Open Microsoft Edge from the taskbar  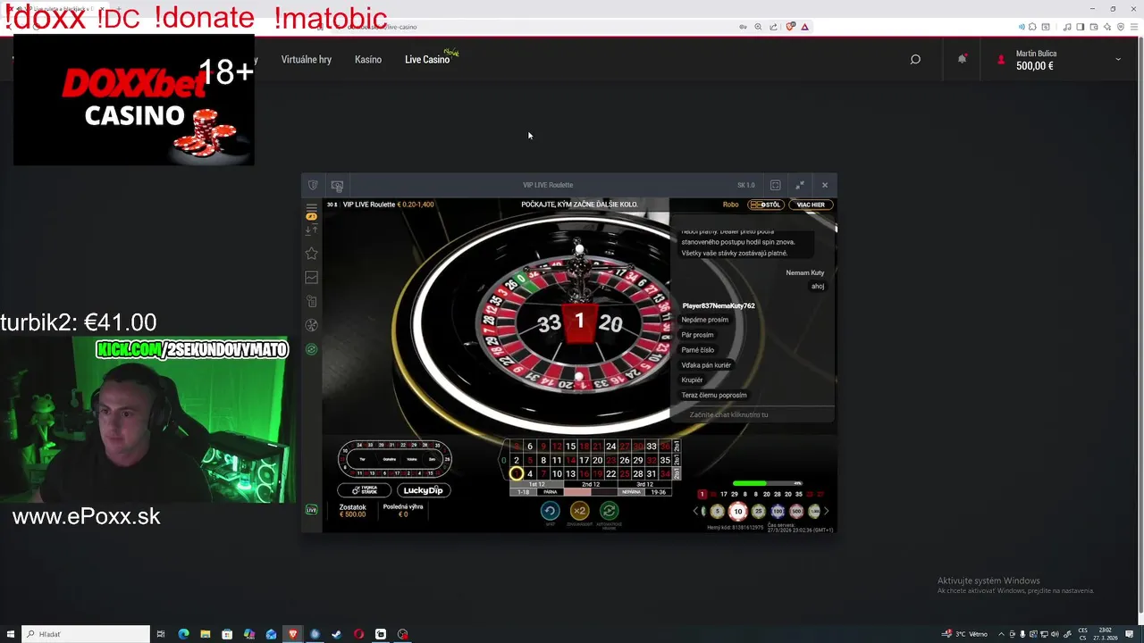[183, 634]
